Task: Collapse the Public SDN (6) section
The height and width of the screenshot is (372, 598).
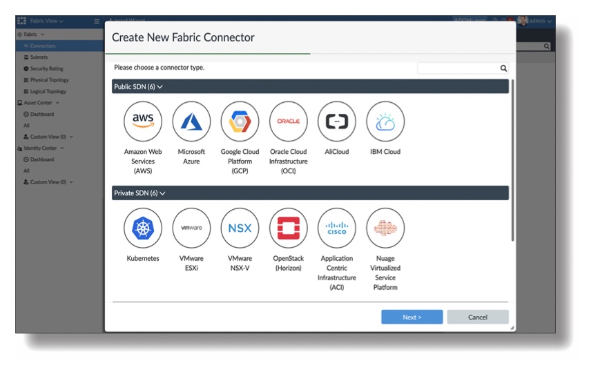Action: [x=160, y=87]
